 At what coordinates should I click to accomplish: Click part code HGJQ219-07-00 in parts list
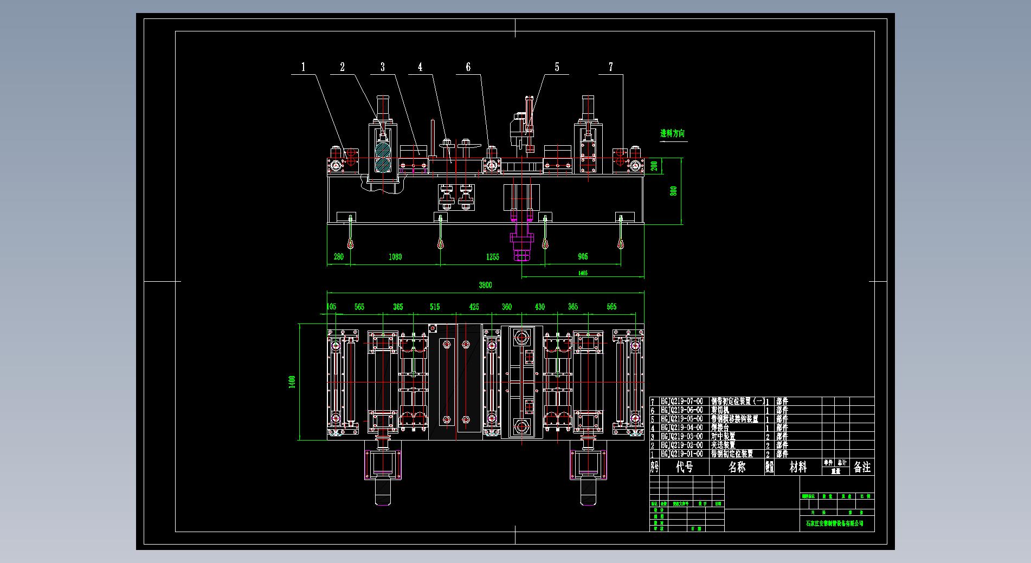pyautogui.click(x=682, y=402)
